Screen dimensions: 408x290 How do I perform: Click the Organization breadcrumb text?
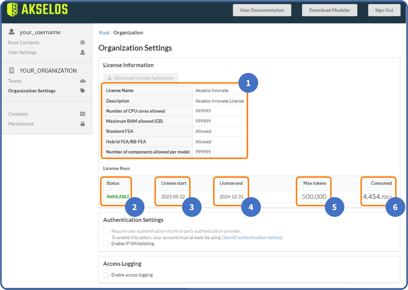pos(128,33)
